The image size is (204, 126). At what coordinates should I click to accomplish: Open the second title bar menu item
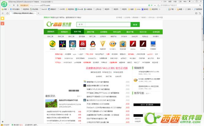[170, 2]
